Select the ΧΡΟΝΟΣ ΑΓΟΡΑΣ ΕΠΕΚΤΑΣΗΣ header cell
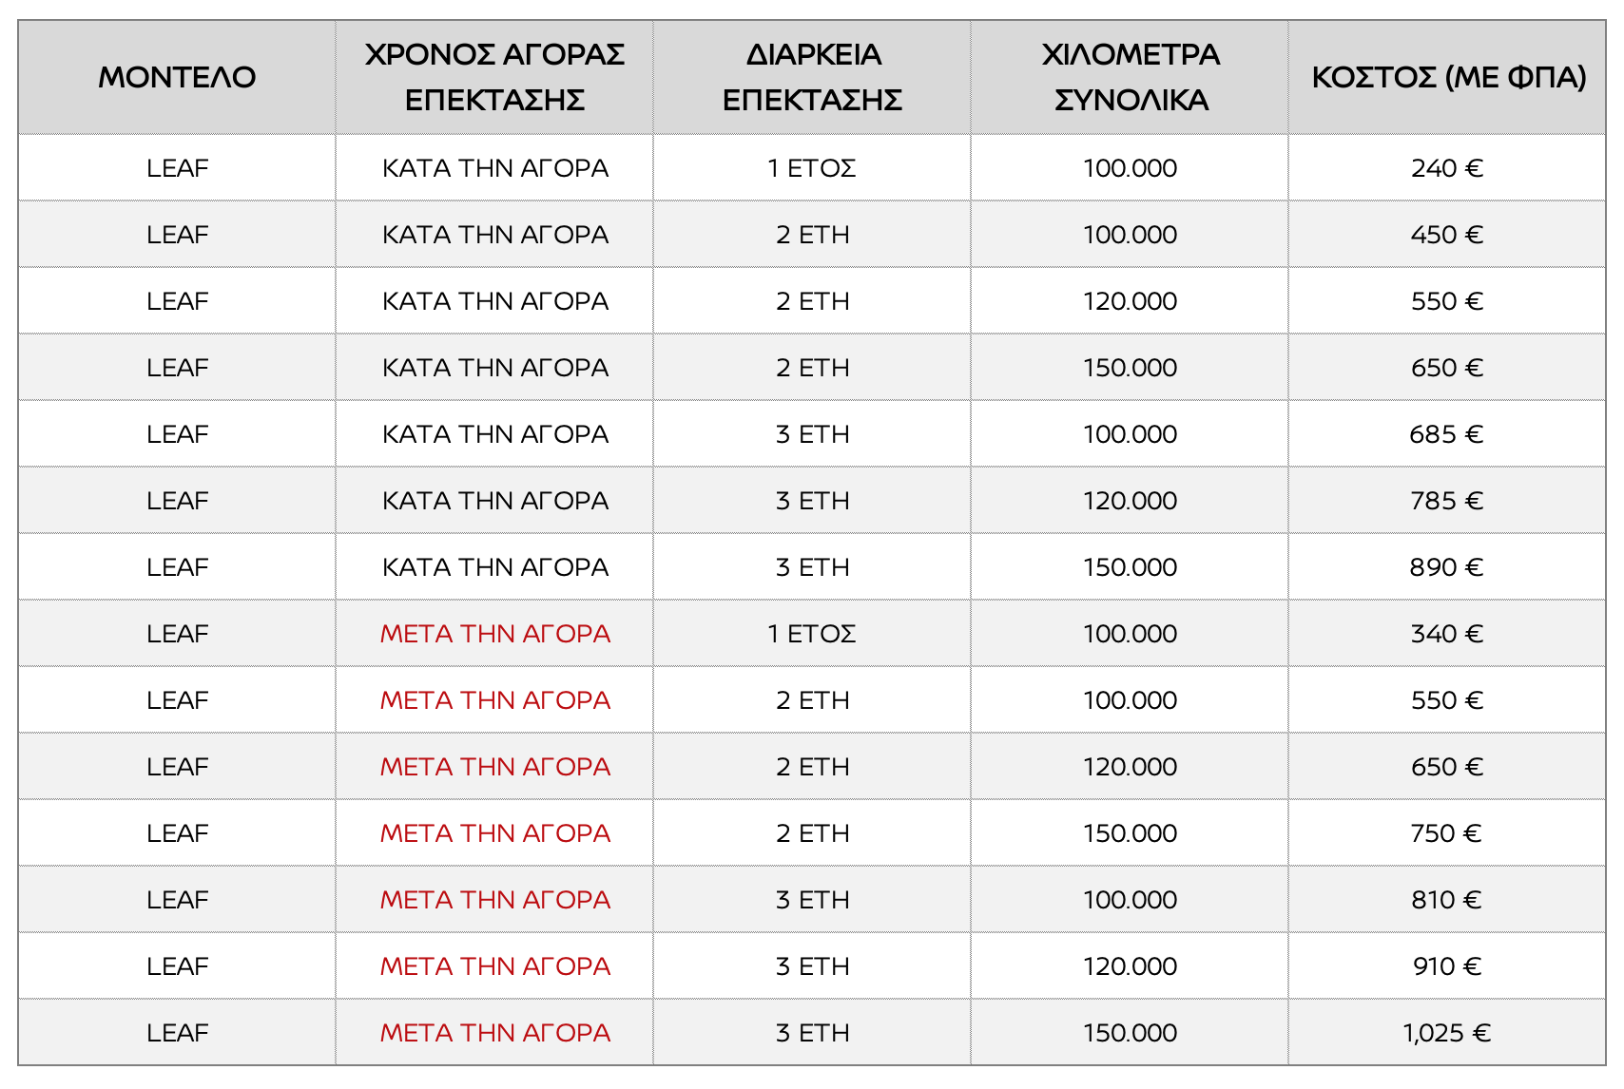This screenshot has width=1624, height=1089. [494, 77]
